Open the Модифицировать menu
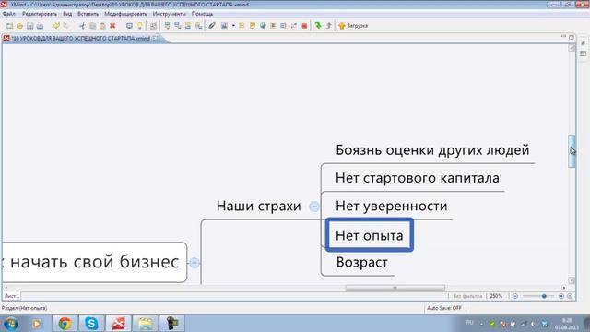Image resolution: width=590 pixels, height=332 pixels. 125,14
